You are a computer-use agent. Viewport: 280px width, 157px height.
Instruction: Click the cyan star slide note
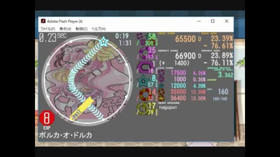coord(104,41)
